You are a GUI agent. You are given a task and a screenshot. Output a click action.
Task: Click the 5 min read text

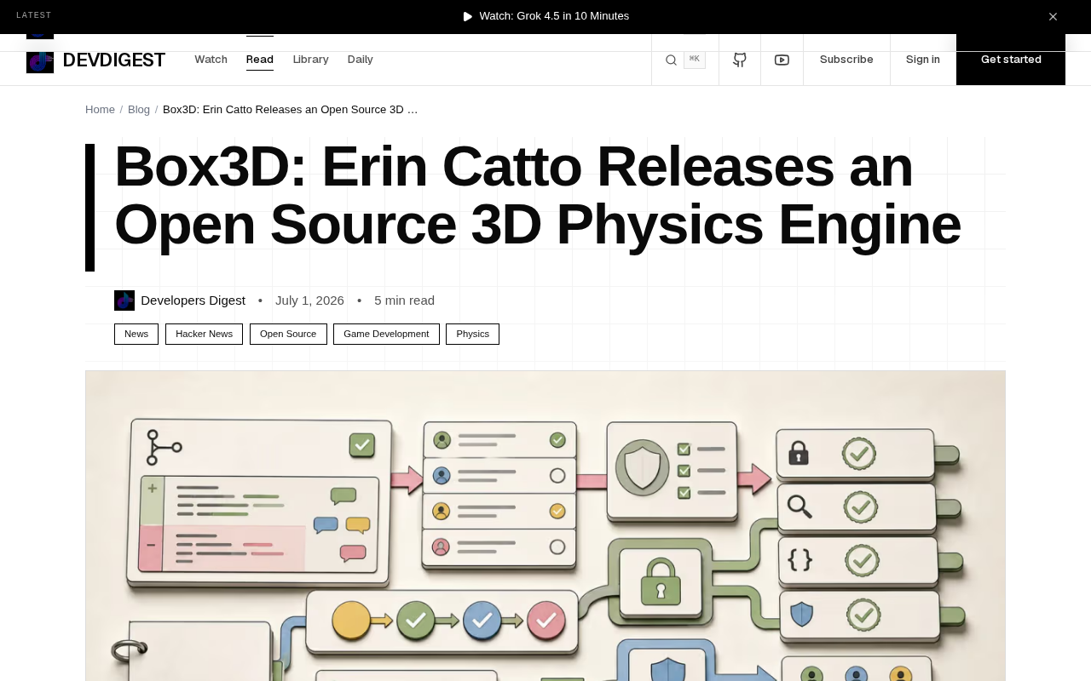[x=404, y=300]
